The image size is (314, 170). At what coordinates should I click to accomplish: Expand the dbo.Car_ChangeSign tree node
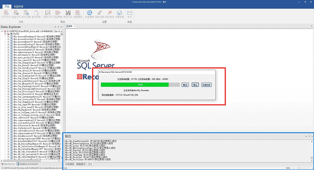(8, 63)
